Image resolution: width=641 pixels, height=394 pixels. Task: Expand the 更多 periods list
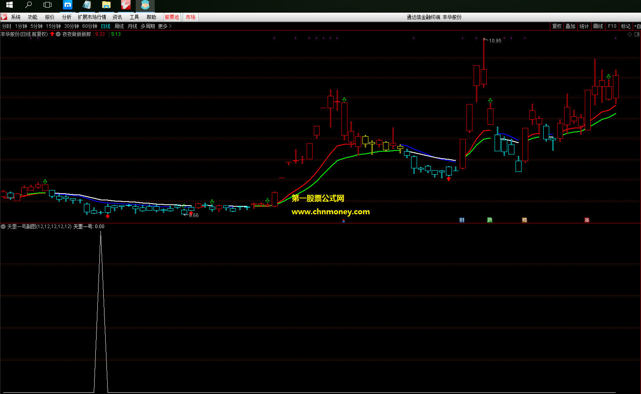165,26
